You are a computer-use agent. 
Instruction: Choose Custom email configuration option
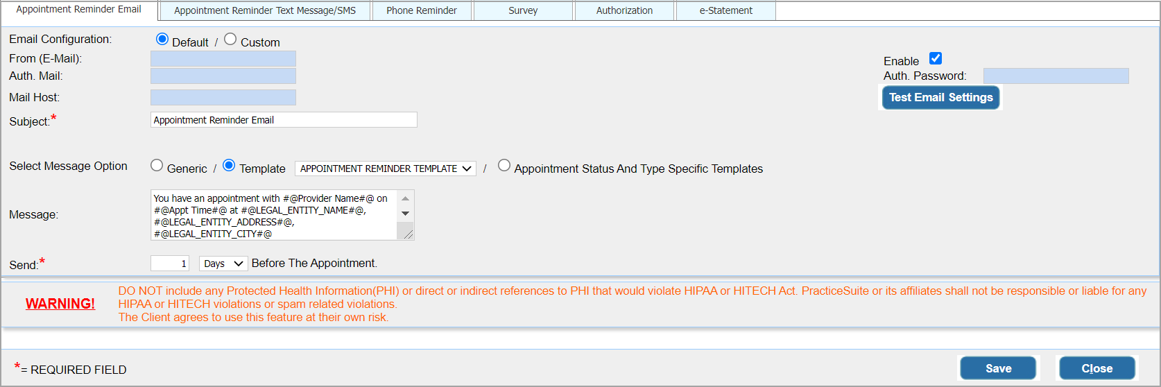230,40
